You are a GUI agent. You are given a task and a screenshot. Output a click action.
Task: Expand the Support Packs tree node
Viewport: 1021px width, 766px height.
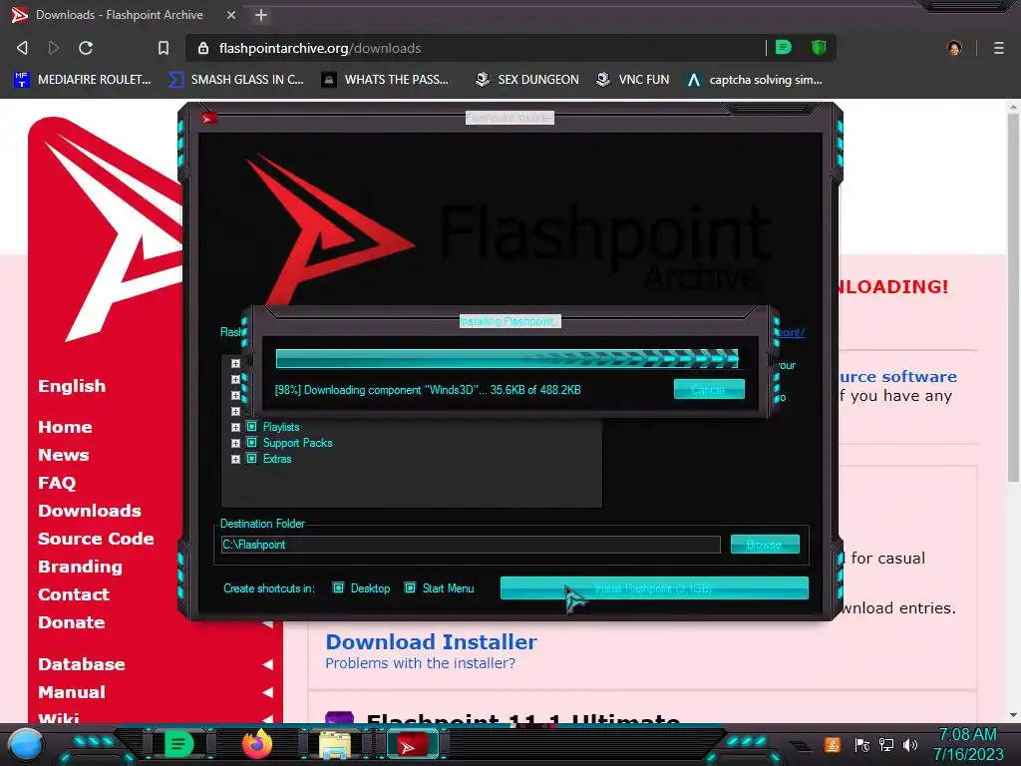coord(235,443)
